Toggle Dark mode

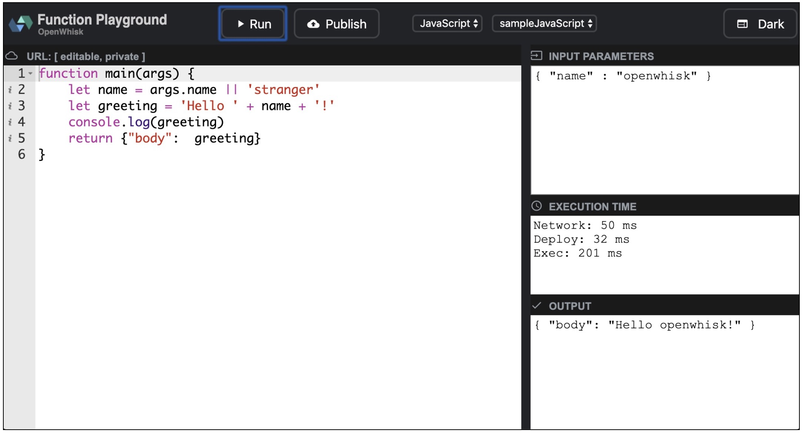point(760,24)
